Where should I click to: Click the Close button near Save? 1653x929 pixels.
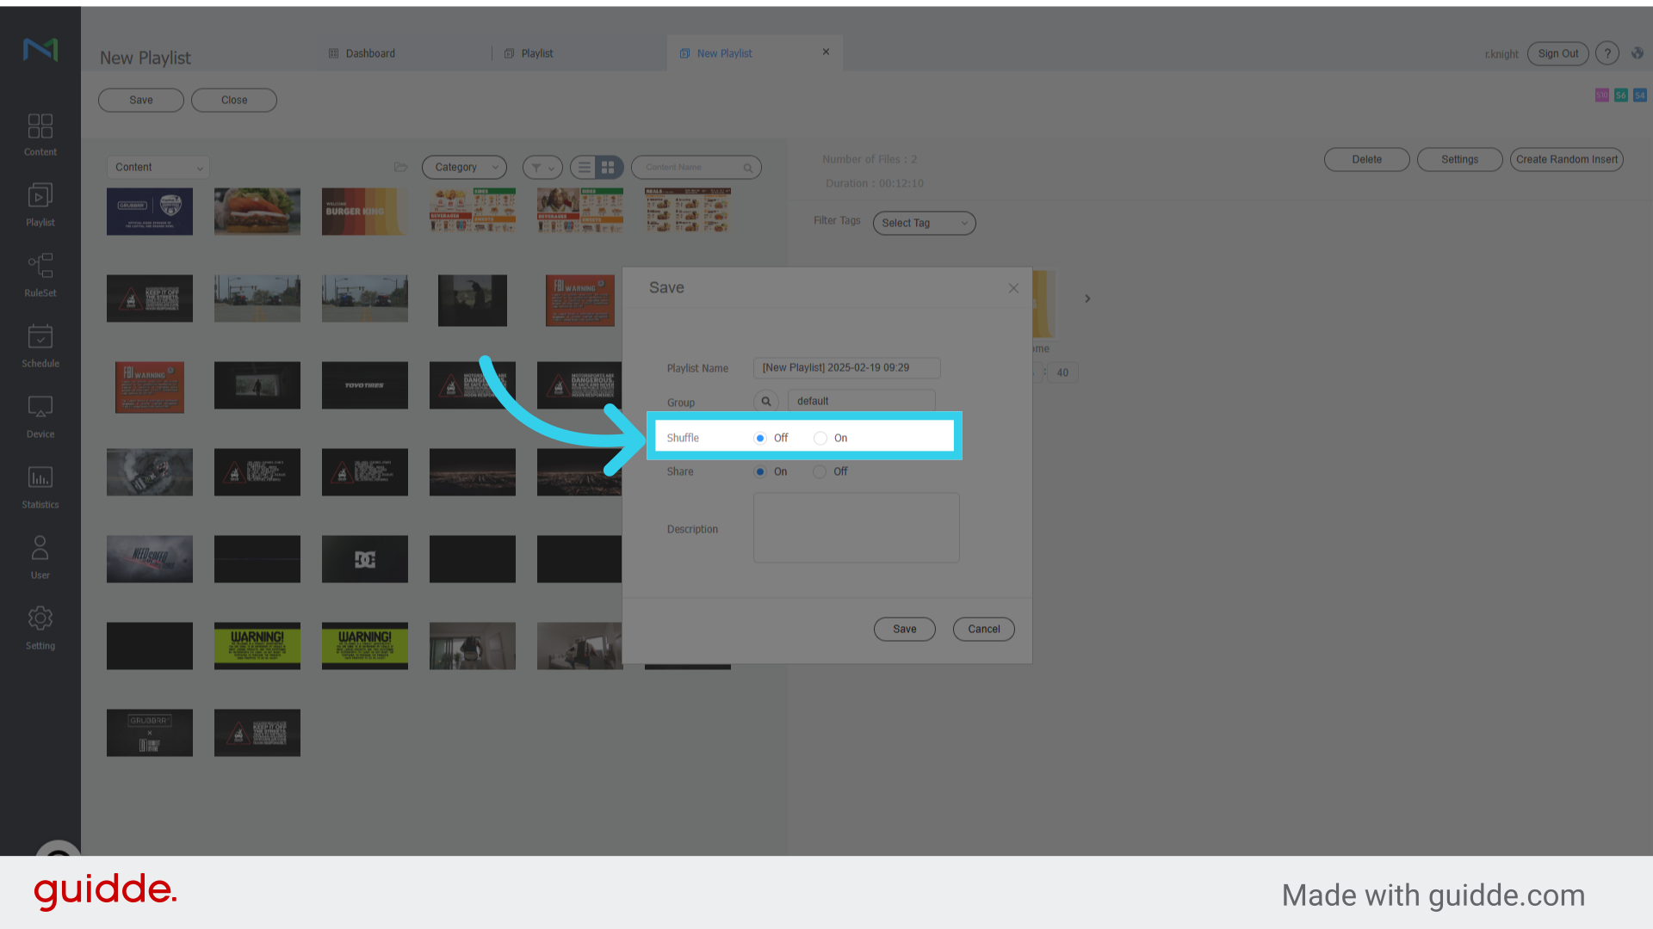click(x=234, y=100)
